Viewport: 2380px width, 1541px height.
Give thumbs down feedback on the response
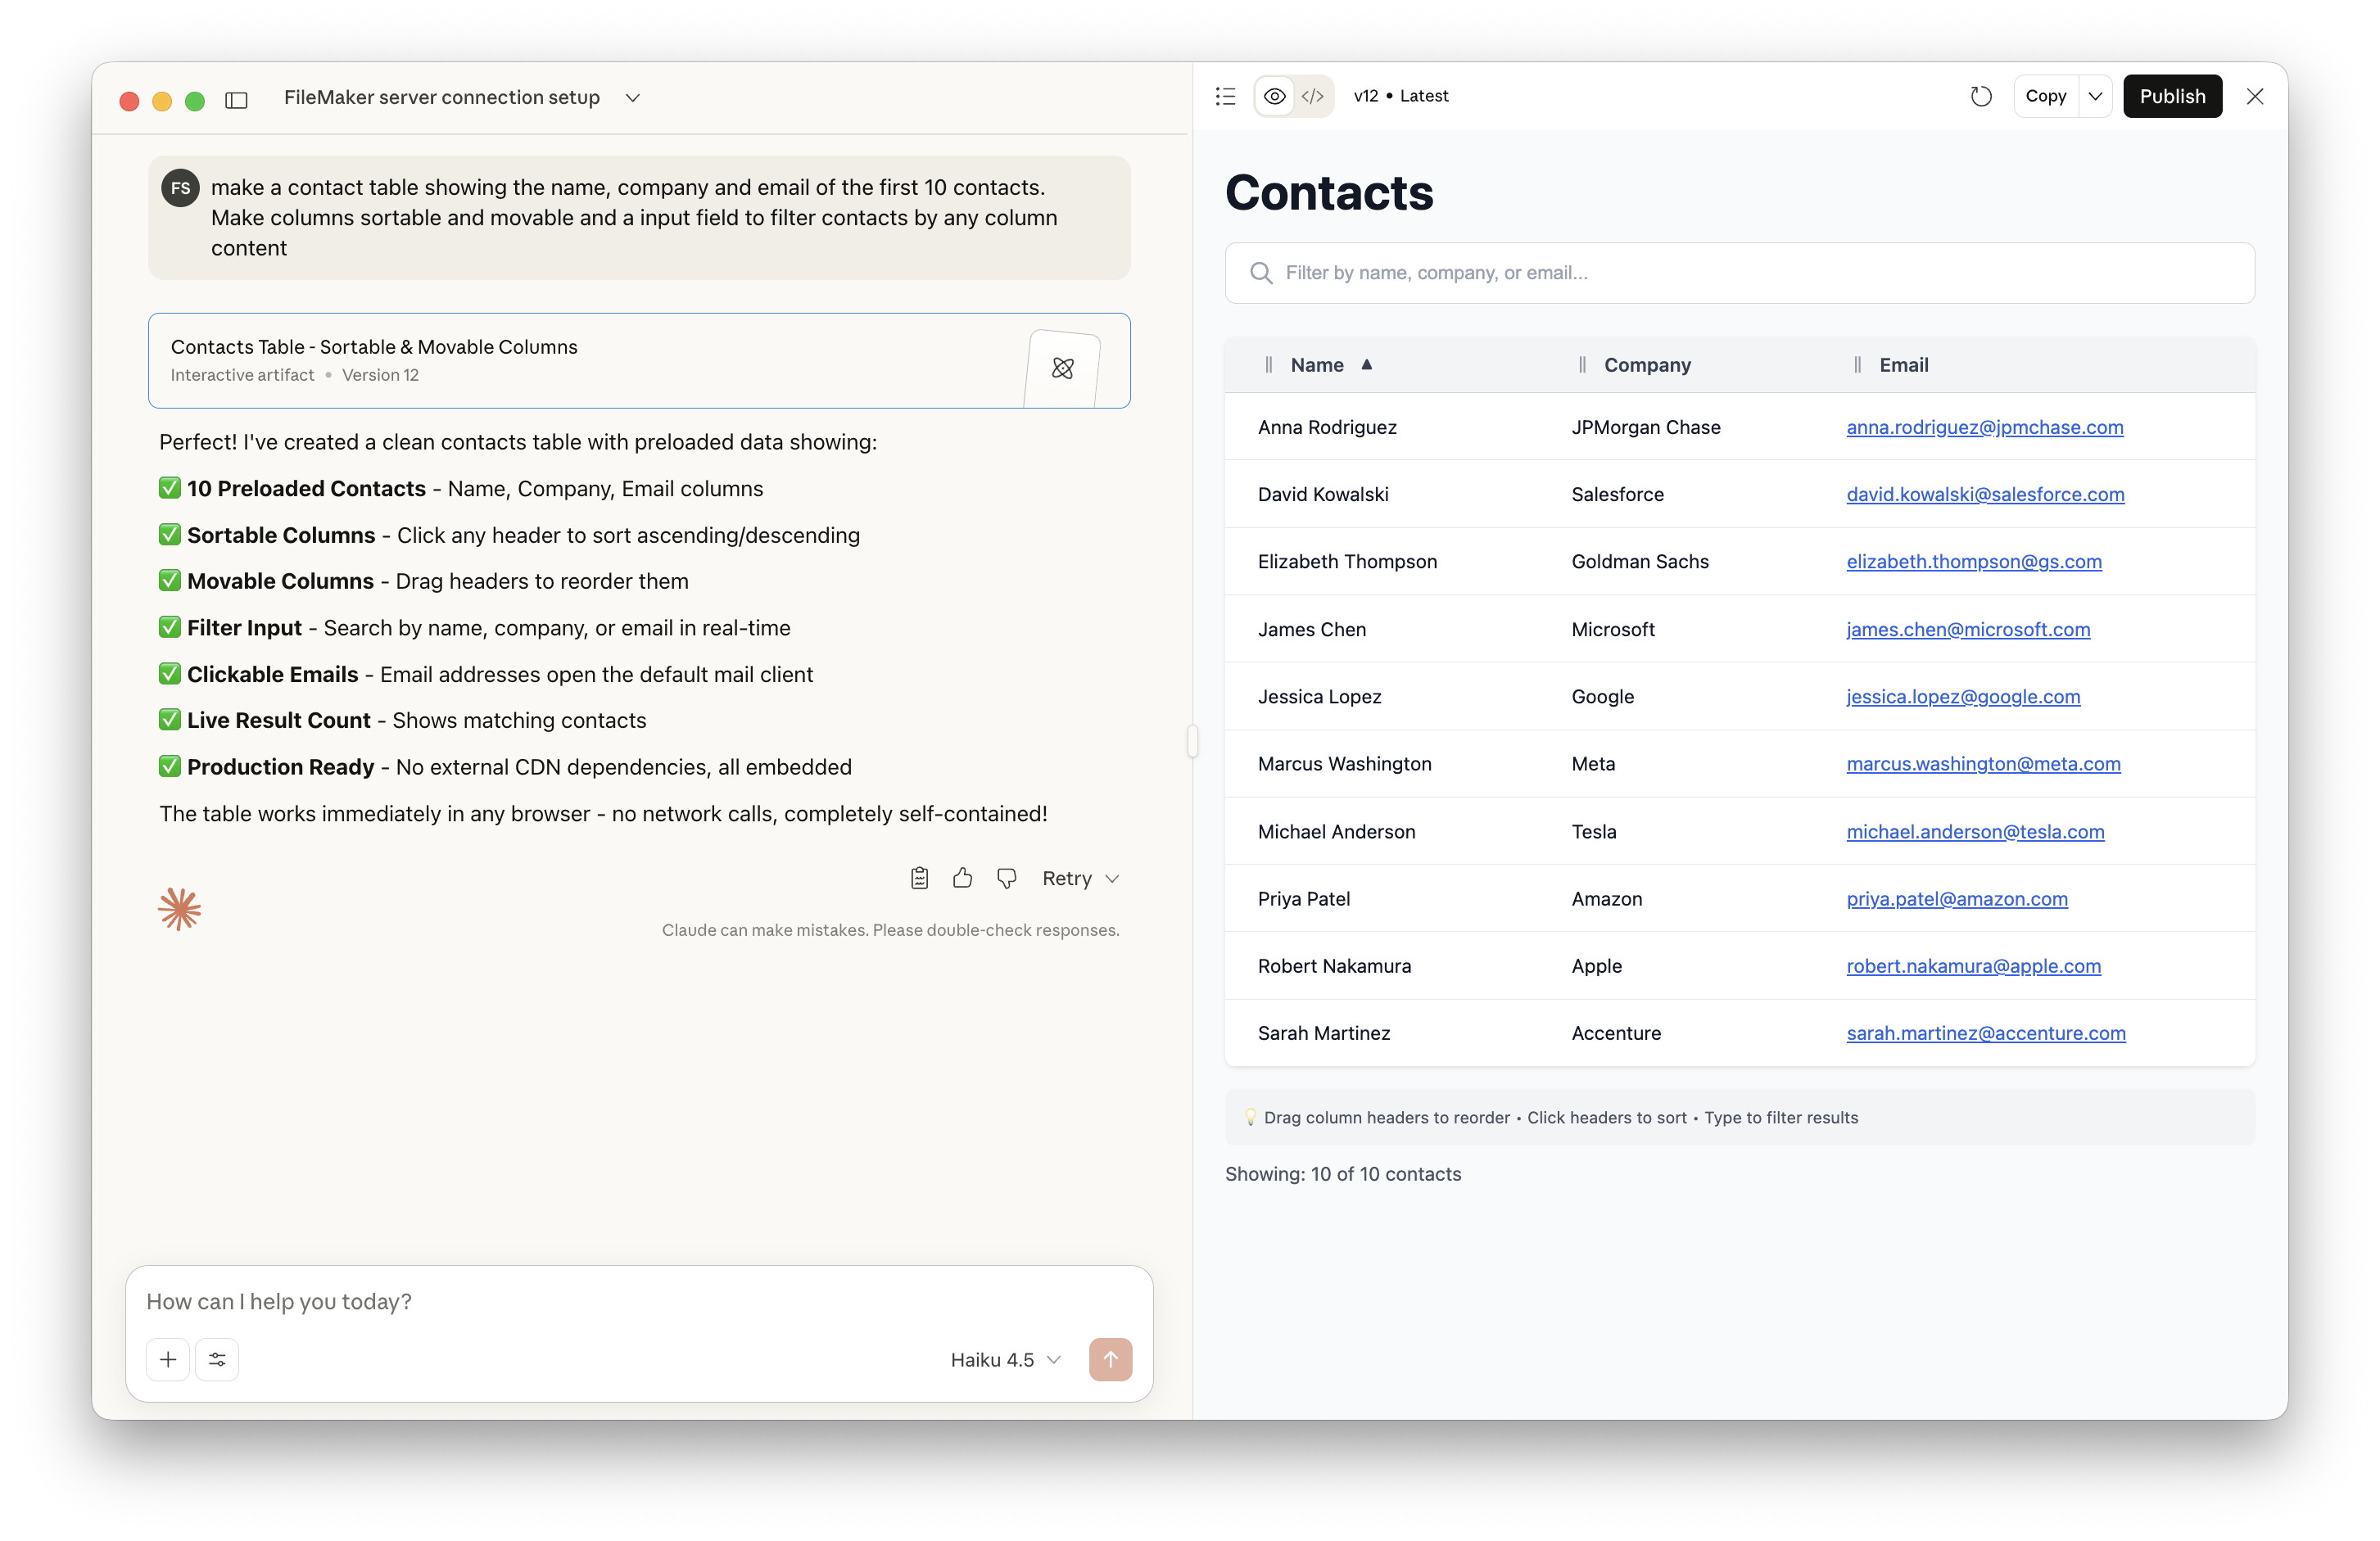pyautogui.click(x=1006, y=877)
